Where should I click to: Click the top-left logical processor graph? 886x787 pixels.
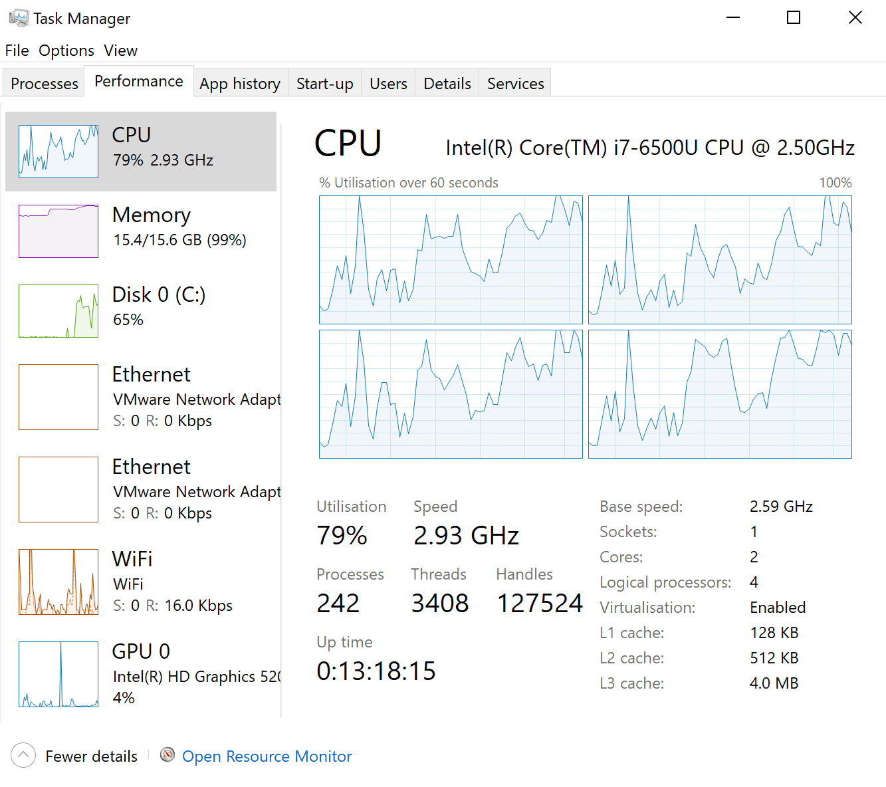coord(451,260)
